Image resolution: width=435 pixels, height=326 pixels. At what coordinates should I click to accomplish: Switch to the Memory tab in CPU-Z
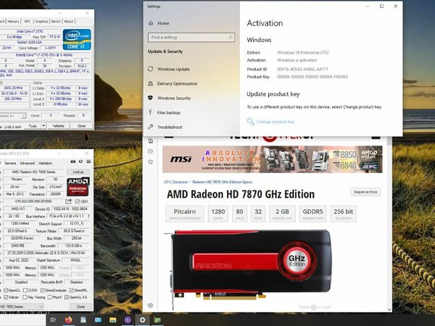coord(13,21)
